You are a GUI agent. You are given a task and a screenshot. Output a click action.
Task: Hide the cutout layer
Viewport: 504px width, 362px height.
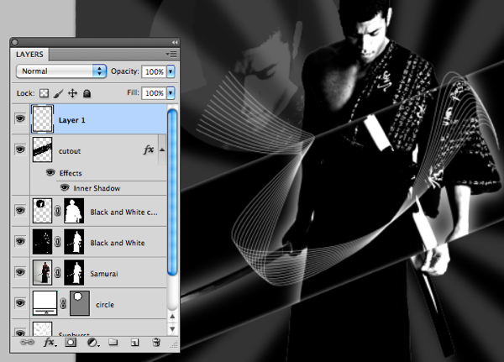pos(20,150)
